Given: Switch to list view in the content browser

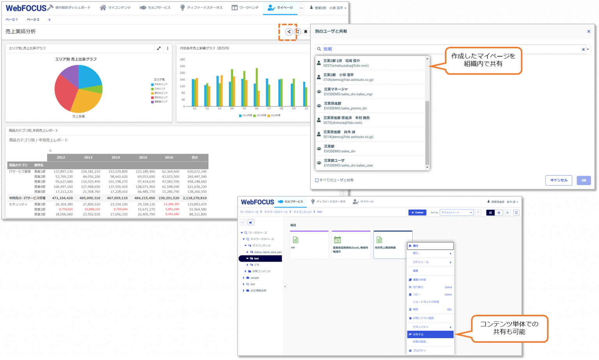Looking at the screenshot, I should 498,213.
